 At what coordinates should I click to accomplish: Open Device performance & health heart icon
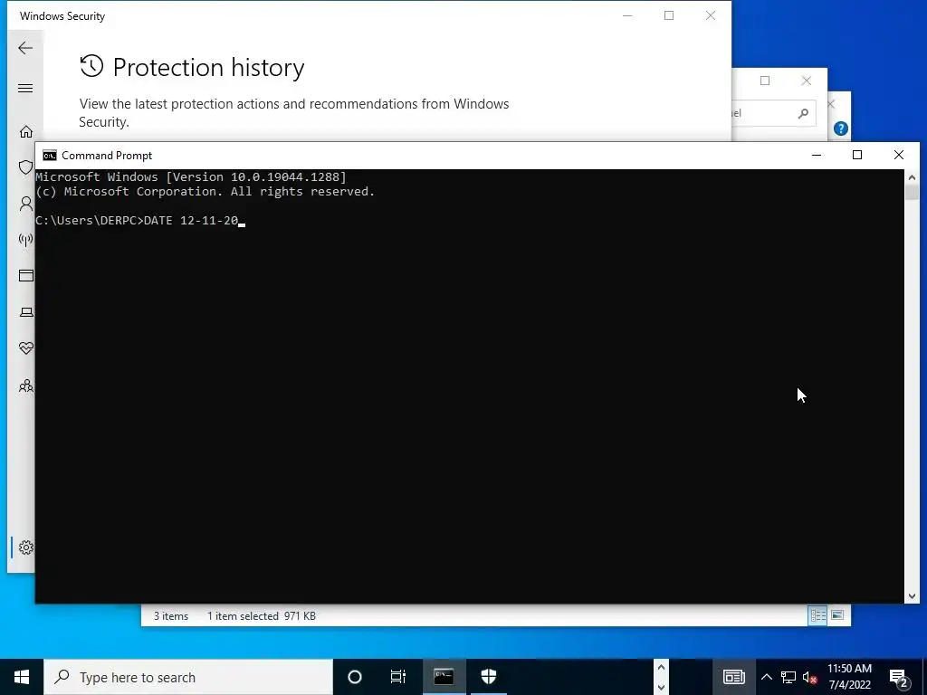[26, 348]
